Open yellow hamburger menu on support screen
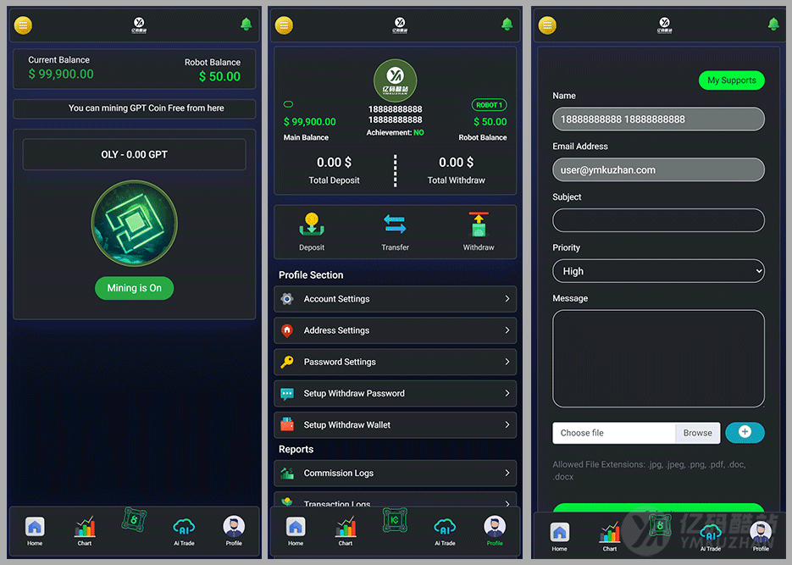792x565 pixels. click(547, 25)
